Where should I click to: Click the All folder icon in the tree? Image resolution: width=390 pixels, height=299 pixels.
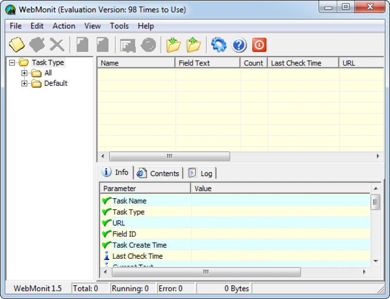tap(37, 73)
